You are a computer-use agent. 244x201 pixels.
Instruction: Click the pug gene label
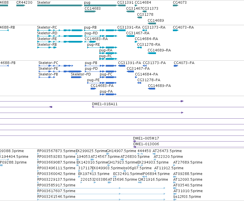[x=87, y=3]
